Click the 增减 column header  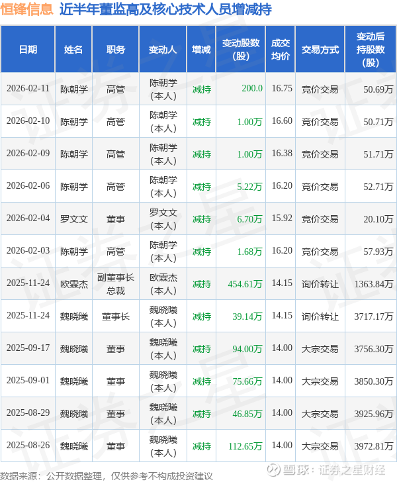pos(201,50)
